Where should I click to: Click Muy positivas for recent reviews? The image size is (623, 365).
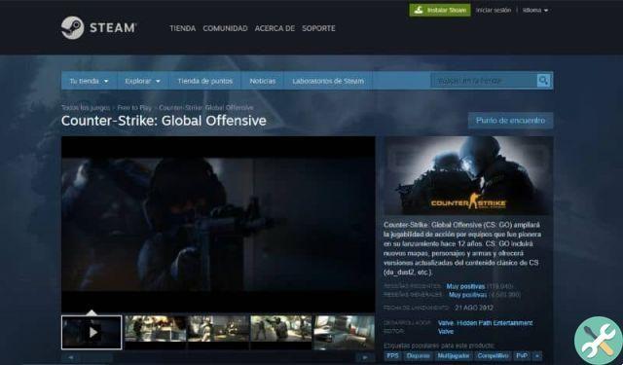pyautogui.click(x=465, y=286)
